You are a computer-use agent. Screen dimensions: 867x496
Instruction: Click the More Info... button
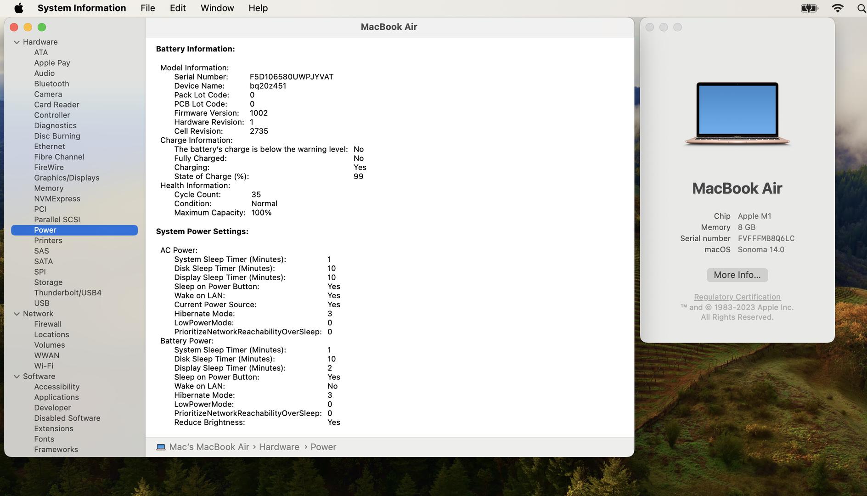pos(737,275)
